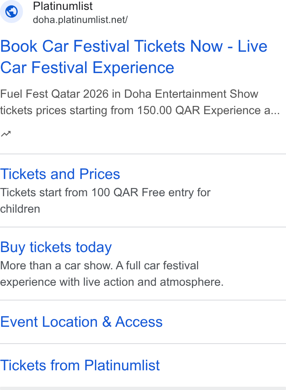Click the Doha Entertainment Show text
Image resolution: width=286 pixels, height=390 pixels.
(191, 94)
